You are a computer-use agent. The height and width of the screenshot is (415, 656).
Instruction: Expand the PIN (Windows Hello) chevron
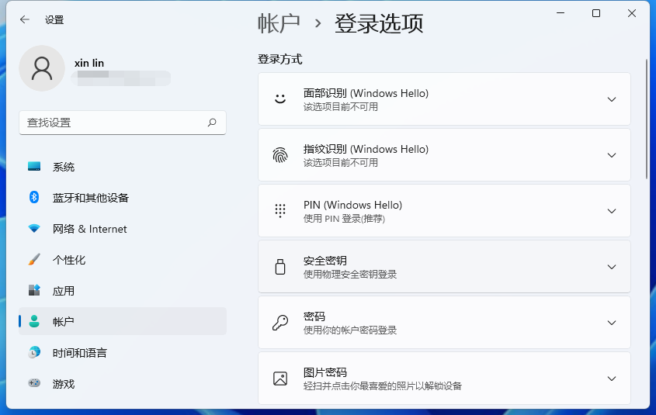click(612, 211)
